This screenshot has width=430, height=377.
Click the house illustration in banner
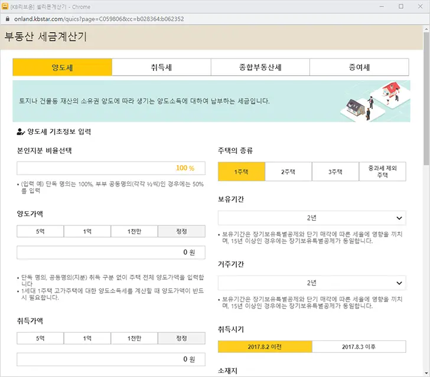375,101
